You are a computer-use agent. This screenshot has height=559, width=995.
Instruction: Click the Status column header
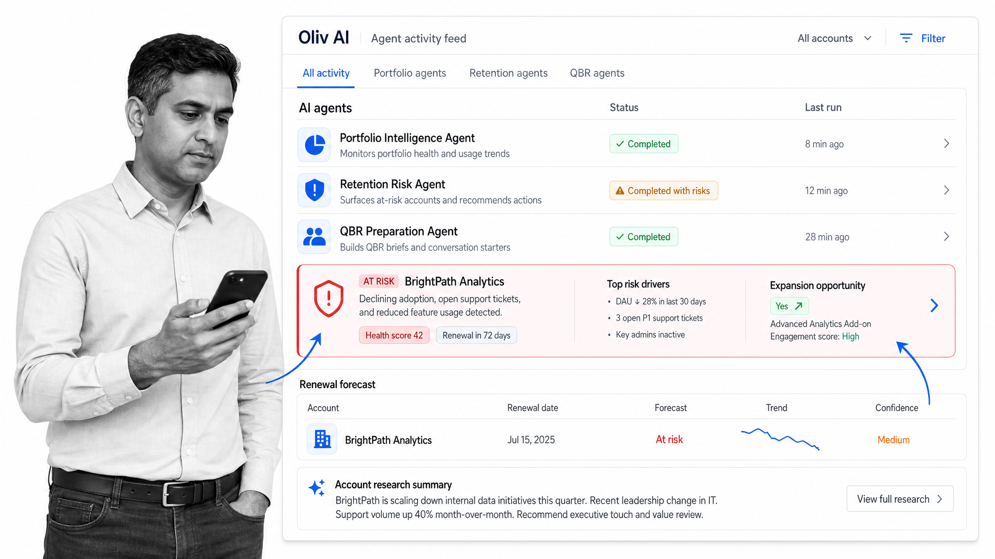coord(624,107)
